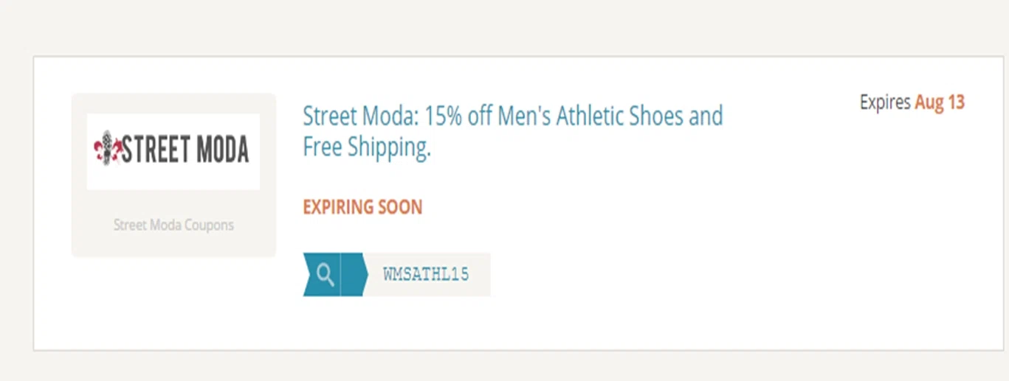Select the STREET MODA wordmark text
The width and height of the screenshot is (1009, 381).
(x=185, y=150)
